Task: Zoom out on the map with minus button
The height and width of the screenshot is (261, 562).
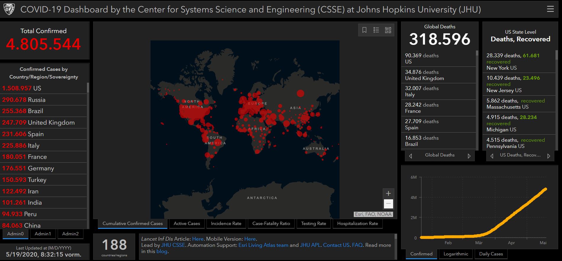Action: pos(388,204)
